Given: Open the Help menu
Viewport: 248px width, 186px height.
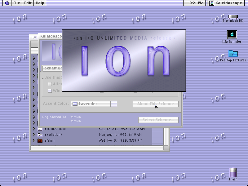Looking at the screenshot, I should click(40, 3).
